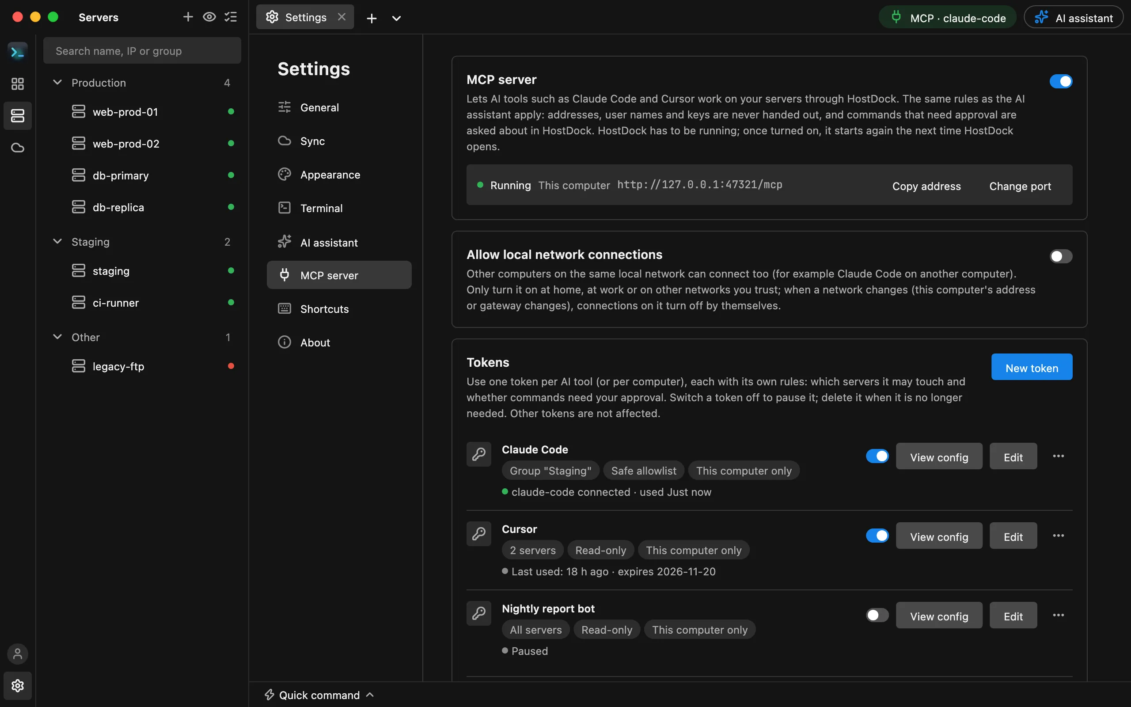Image resolution: width=1131 pixels, height=707 pixels.
Task: Close the Settings tab
Action: [x=342, y=17]
